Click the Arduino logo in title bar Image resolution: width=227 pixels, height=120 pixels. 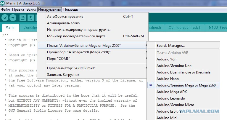tap(2, 3)
